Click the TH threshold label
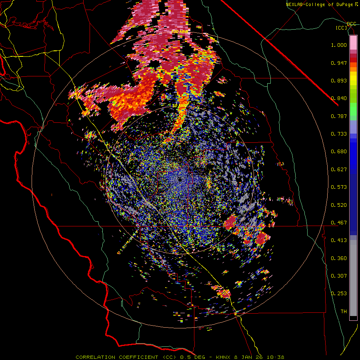 (344, 312)
